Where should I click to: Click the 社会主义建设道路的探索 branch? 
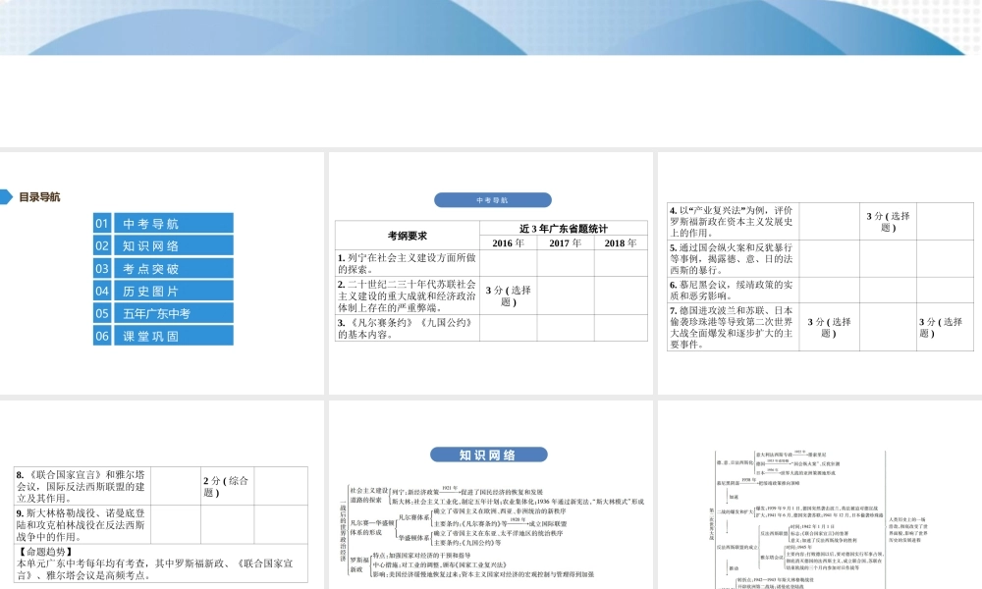tap(369, 495)
